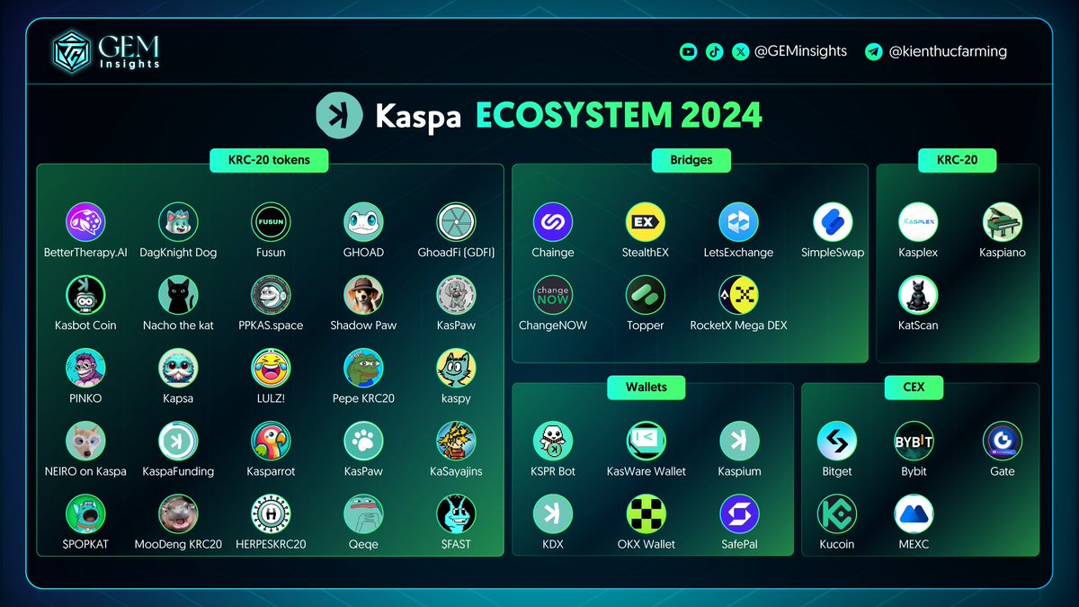Open the TikTok icon in header
Image resolution: width=1079 pixels, height=607 pixels.
pos(714,52)
